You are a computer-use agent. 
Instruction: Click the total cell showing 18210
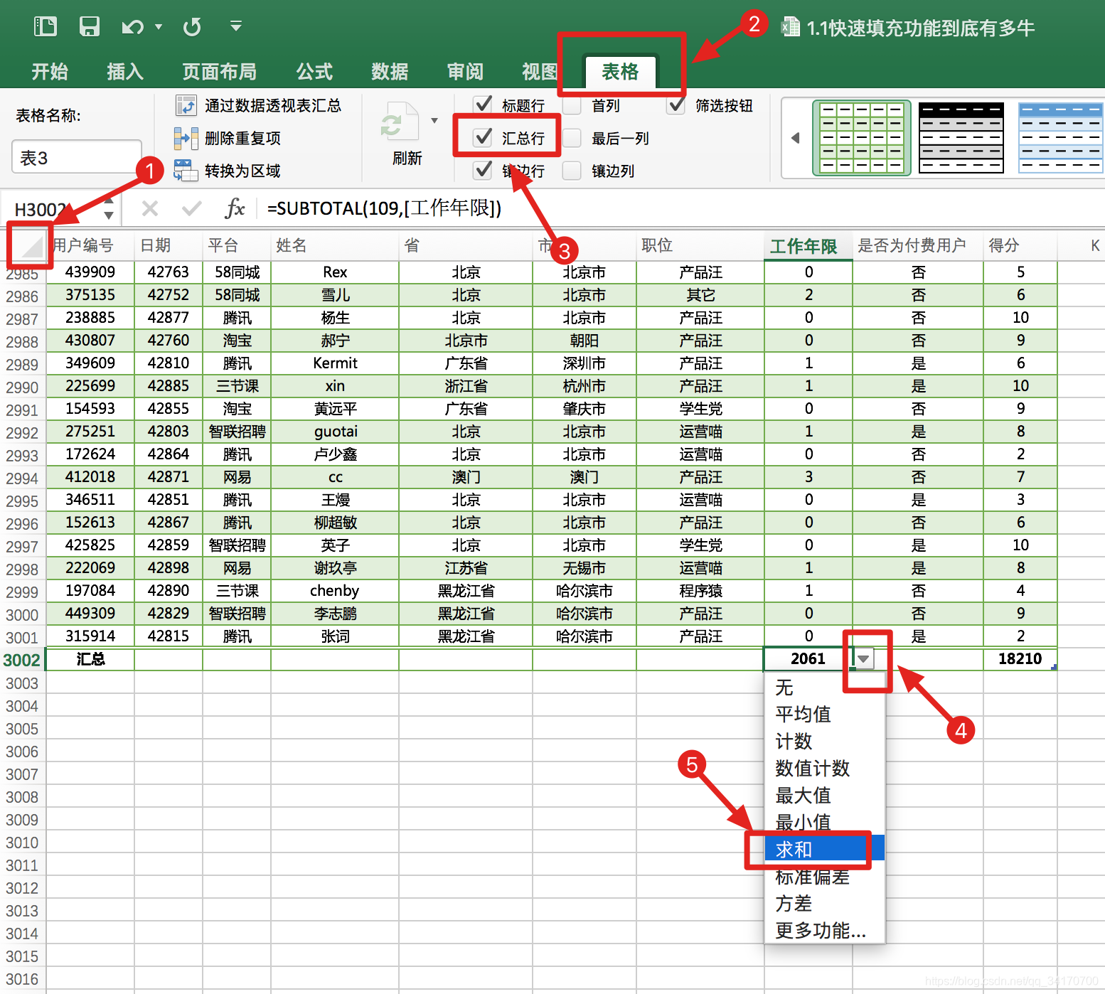(1020, 658)
